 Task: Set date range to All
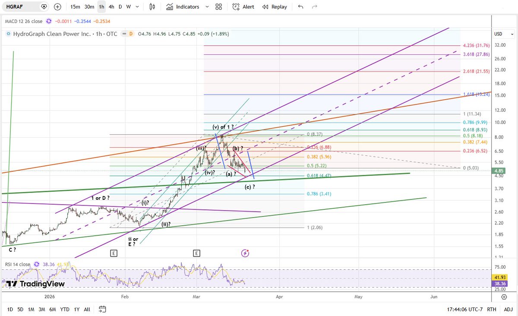pyautogui.click(x=87, y=309)
